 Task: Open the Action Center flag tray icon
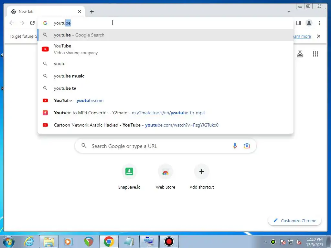(283, 242)
